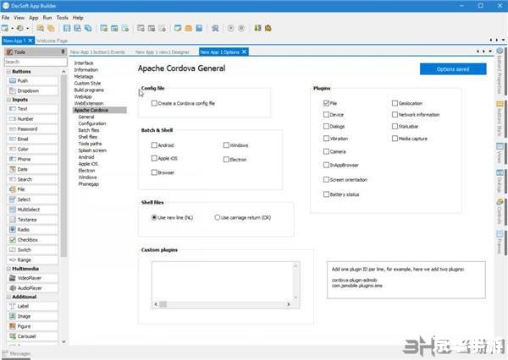Select Splash screen in options tree
The width and height of the screenshot is (508, 360).
point(92,150)
